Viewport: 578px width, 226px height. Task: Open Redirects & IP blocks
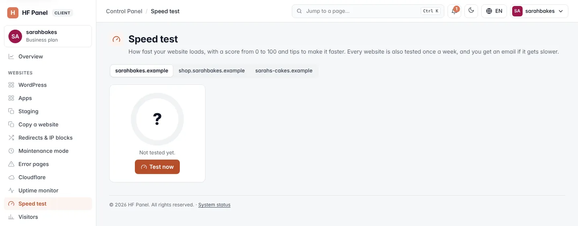click(x=48, y=138)
